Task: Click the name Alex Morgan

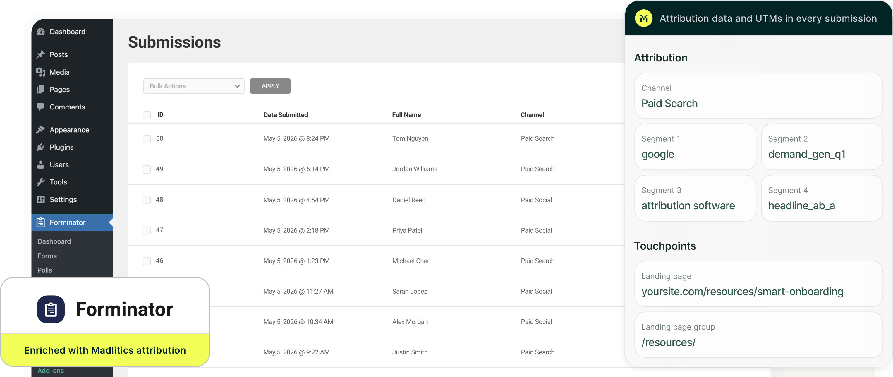Action: 410,322
